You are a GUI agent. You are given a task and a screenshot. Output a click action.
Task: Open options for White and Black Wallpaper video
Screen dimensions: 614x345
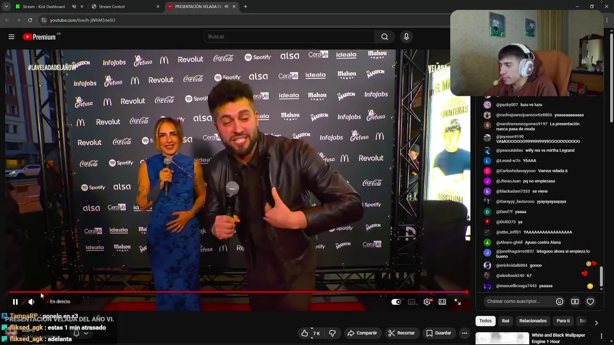(x=601, y=336)
